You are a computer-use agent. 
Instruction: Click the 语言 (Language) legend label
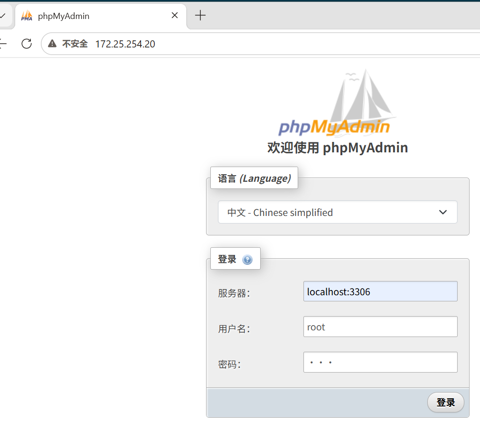[x=254, y=178]
